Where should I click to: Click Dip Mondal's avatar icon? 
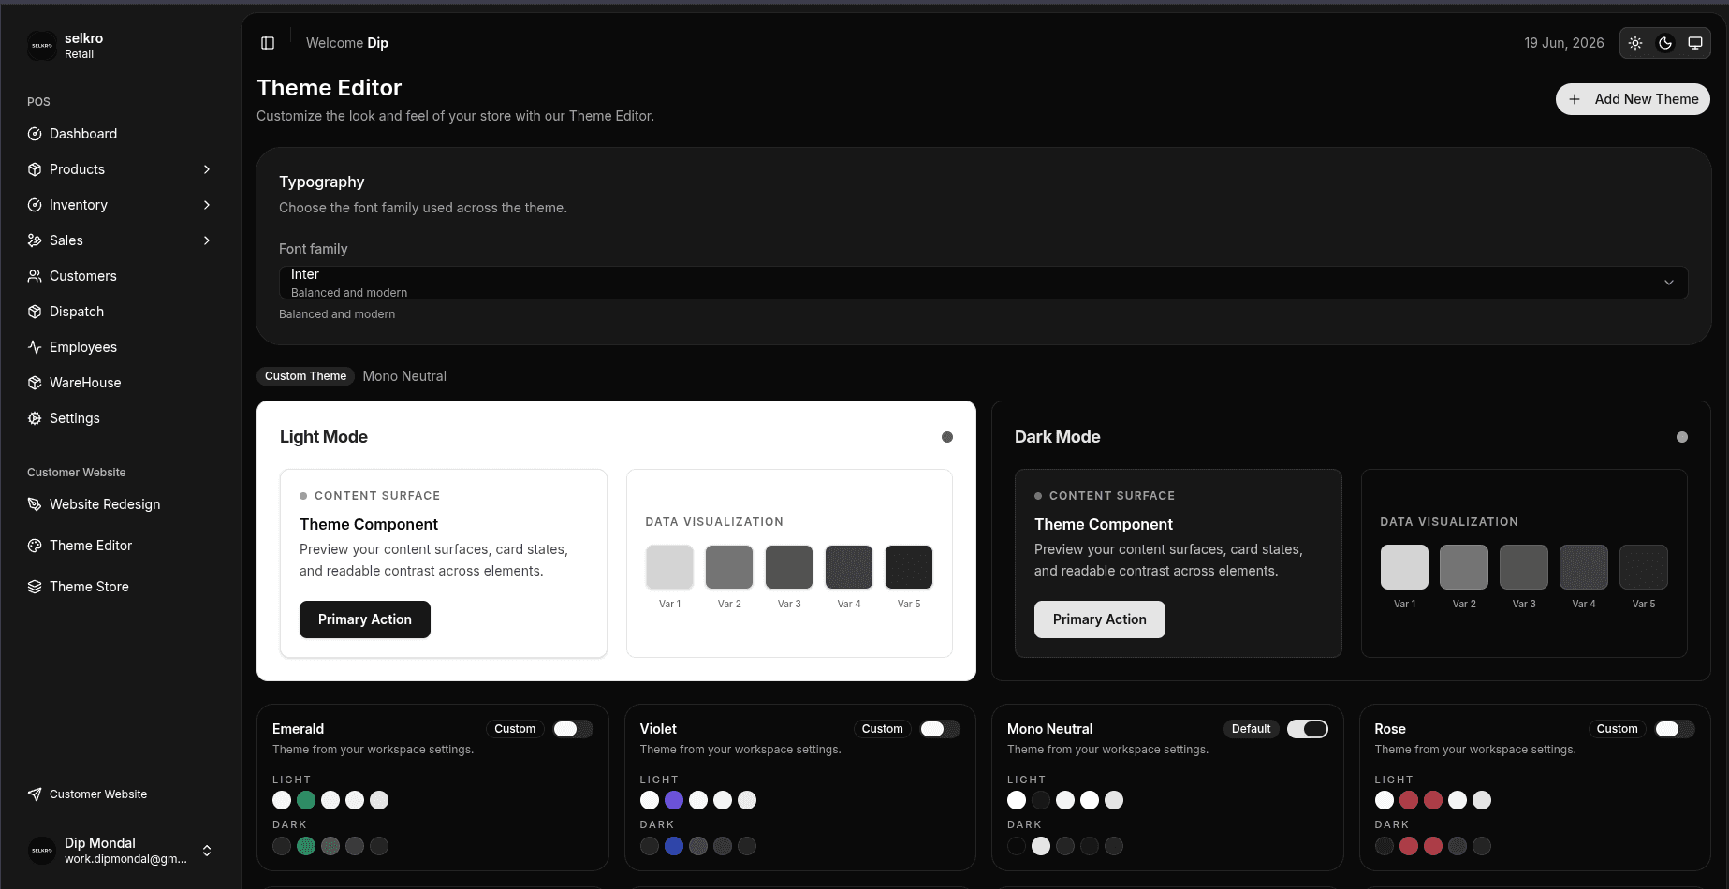(x=42, y=851)
